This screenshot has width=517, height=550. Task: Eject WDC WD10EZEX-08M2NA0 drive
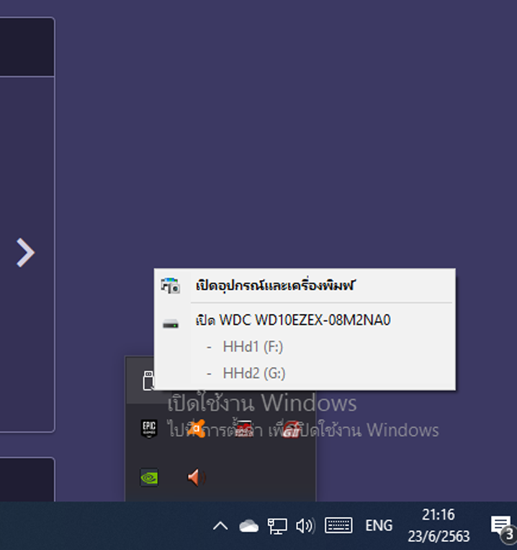305,320
